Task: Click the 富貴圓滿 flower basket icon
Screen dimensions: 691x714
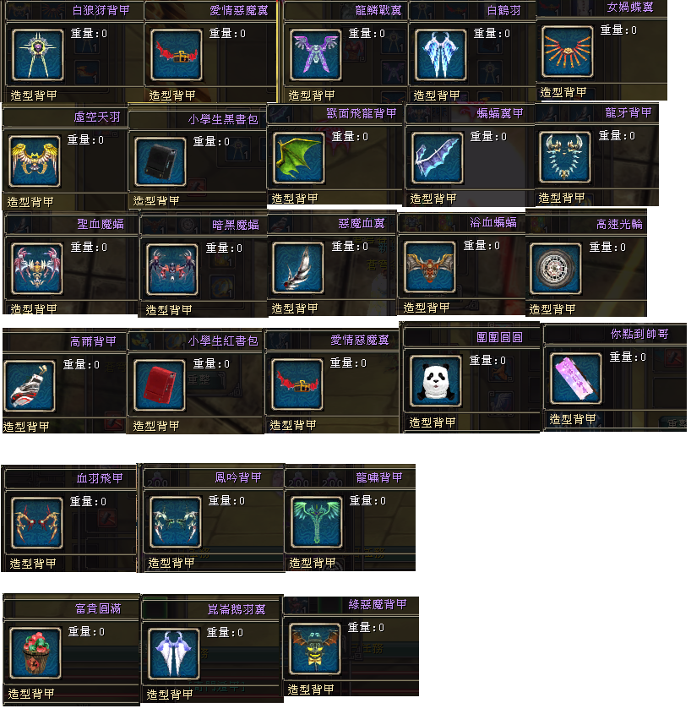Action: [35, 652]
